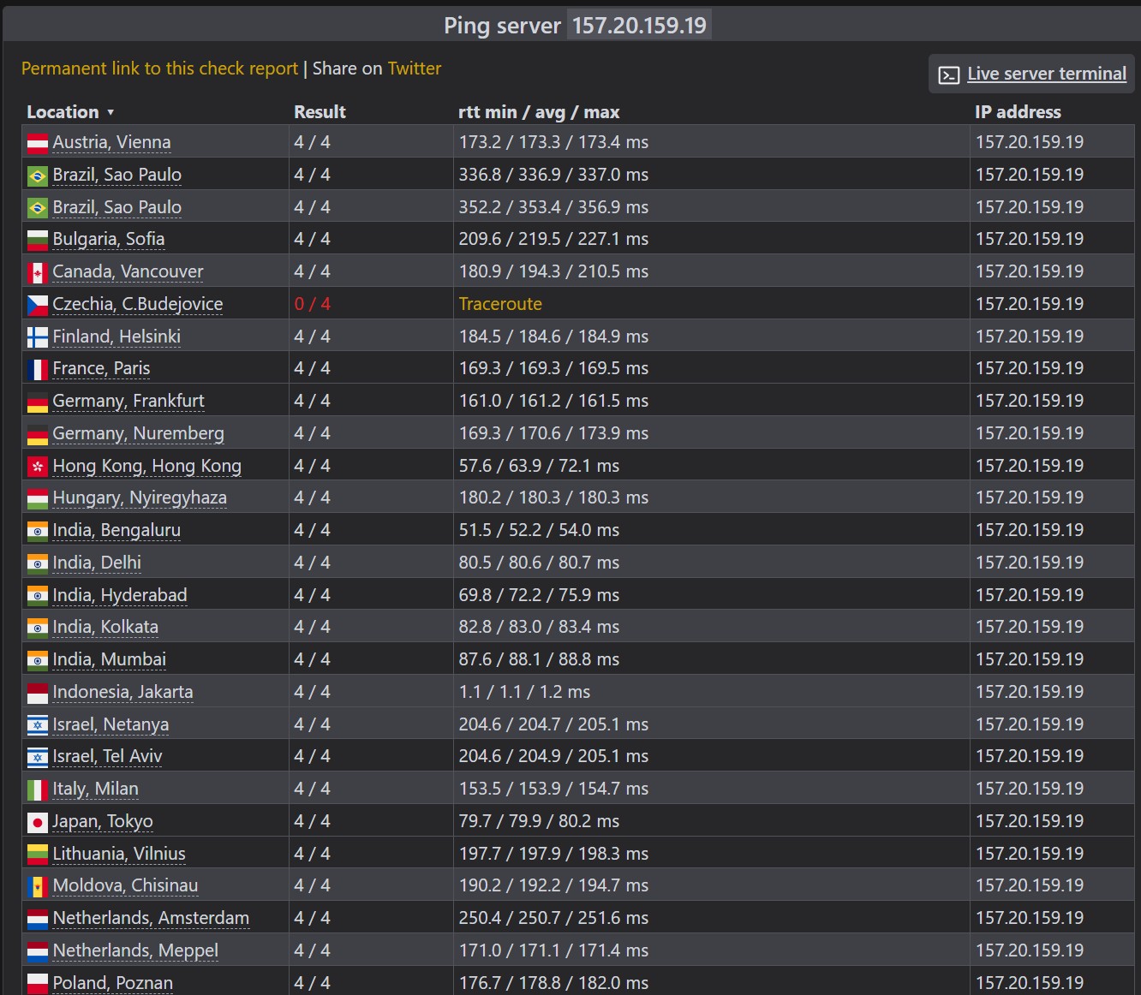
Task: Select the rtt value 352.2 / 353.4 / 356.9 ms
Action: point(553,207)
